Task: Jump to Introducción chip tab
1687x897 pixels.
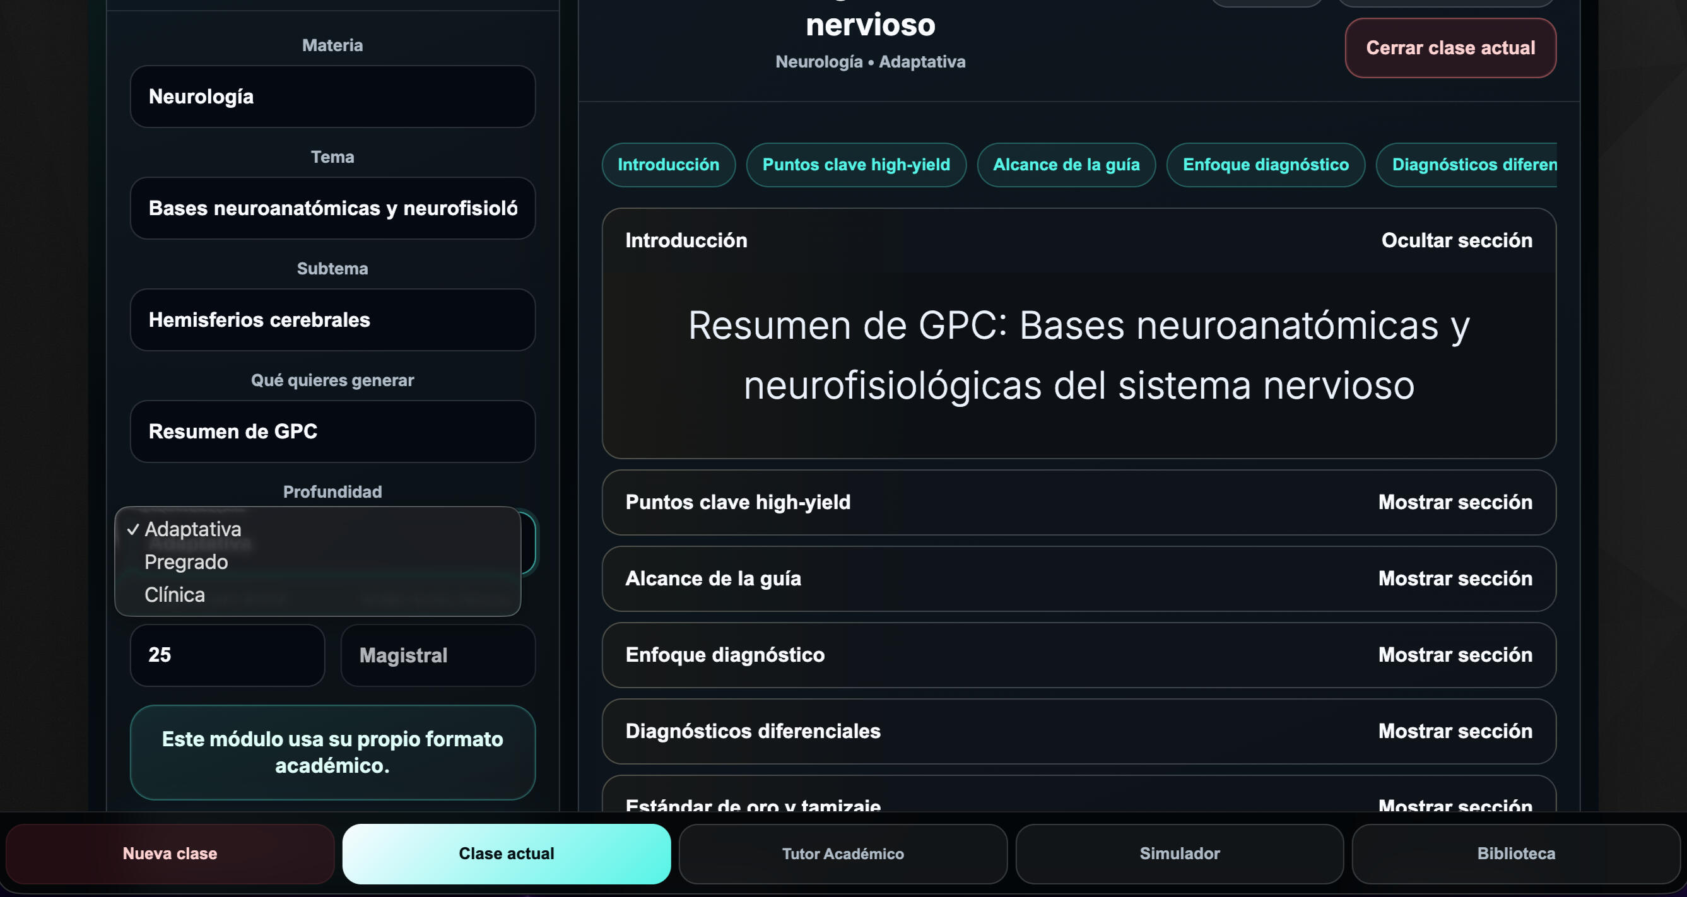Action: point(669,165)
